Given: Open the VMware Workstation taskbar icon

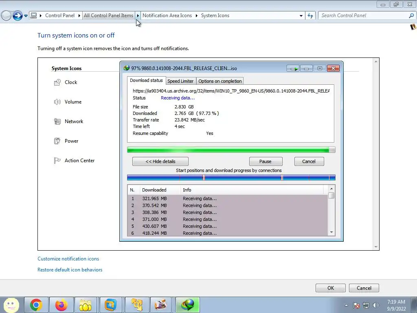Looking at the screenshot, I should pyautogui.click(x=111, y=305).
